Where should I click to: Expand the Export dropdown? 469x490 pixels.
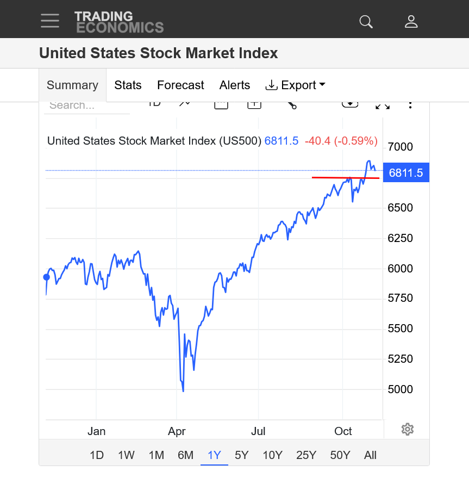coord(295,85)
